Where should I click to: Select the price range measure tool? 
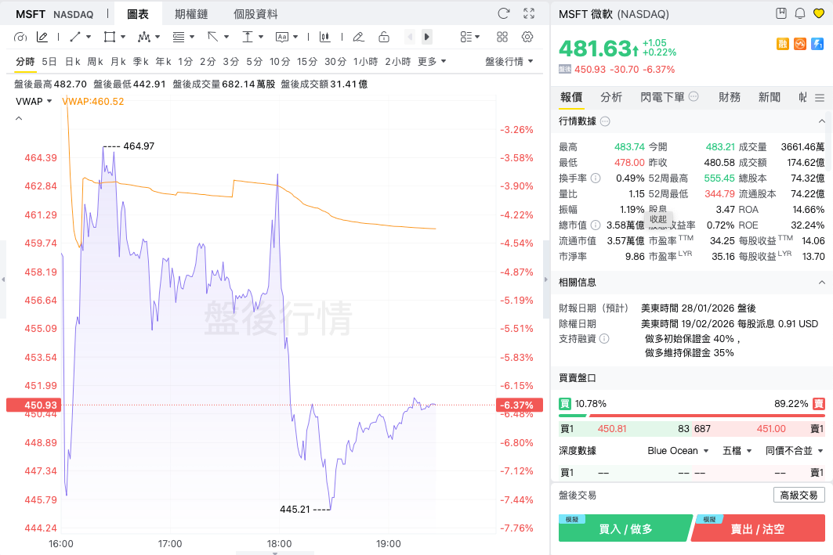click(247, 37)
